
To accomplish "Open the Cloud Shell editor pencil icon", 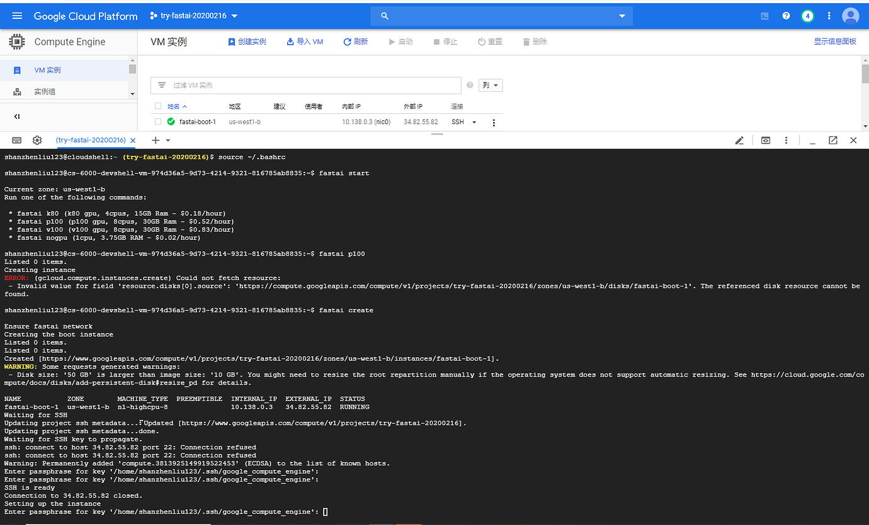I will (x=739, y=140).
